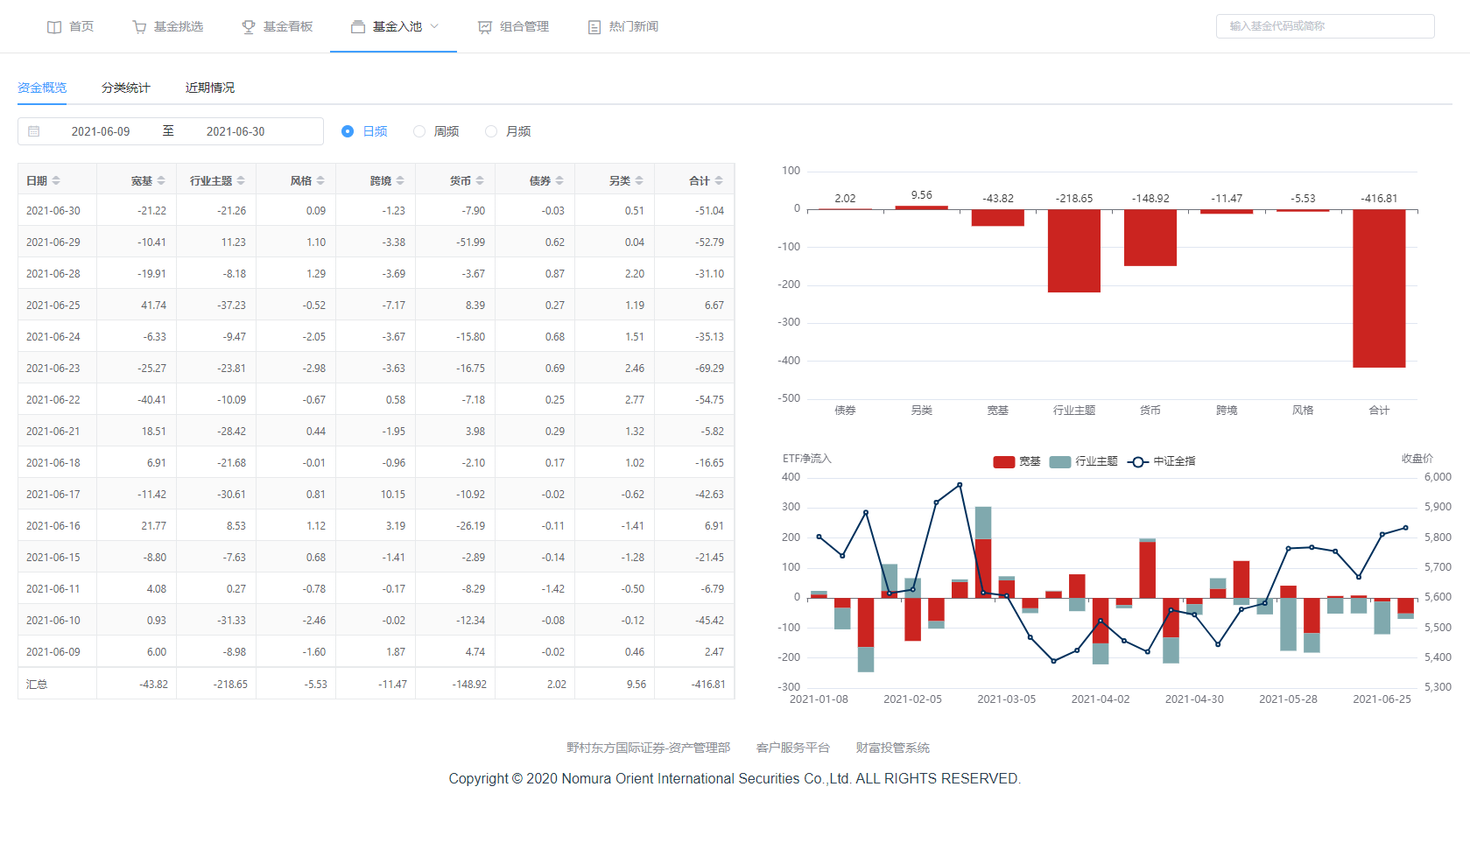Screen dimensions: 1470x857
Task: Click -416.81 total in summary row
Action: [x=707, y=685]
